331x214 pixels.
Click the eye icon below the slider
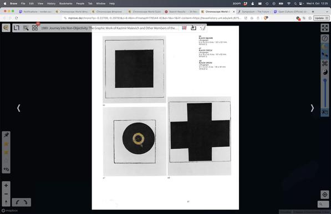(x=325, y=112)
